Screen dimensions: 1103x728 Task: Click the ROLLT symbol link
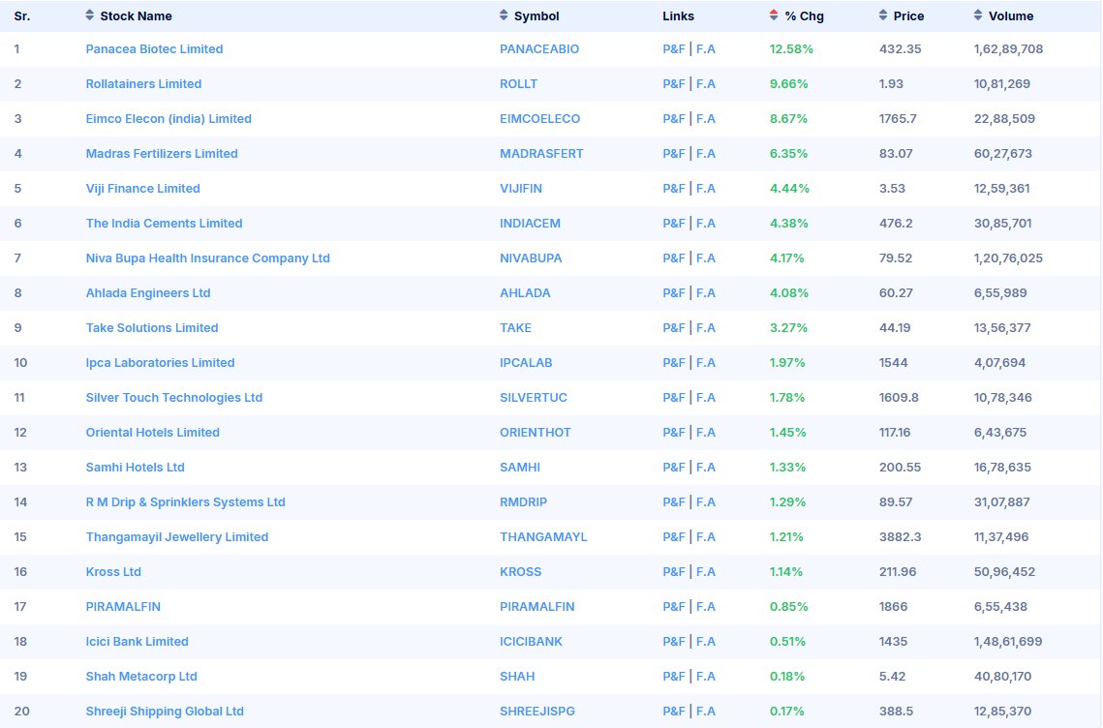[x=518, y=83]
